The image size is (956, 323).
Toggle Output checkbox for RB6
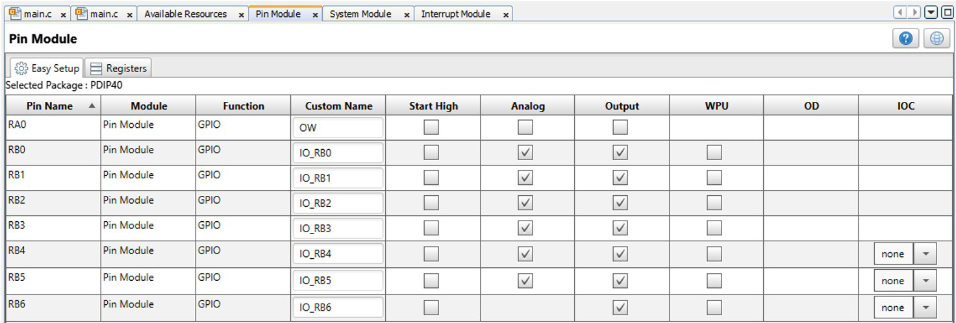(x=620, y=307)
